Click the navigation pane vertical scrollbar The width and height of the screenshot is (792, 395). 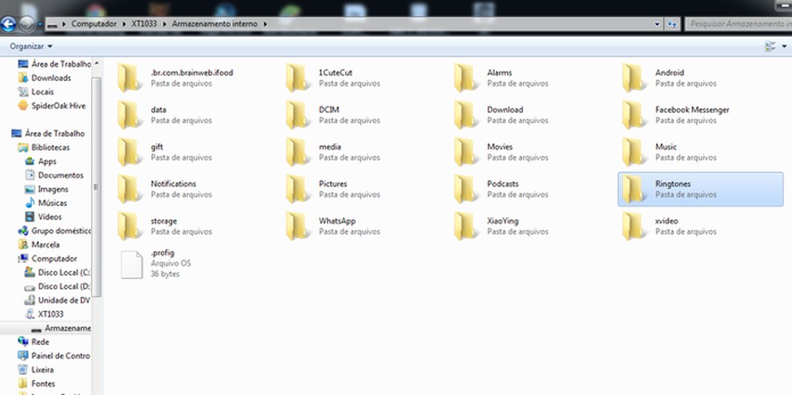coord(97,187)
